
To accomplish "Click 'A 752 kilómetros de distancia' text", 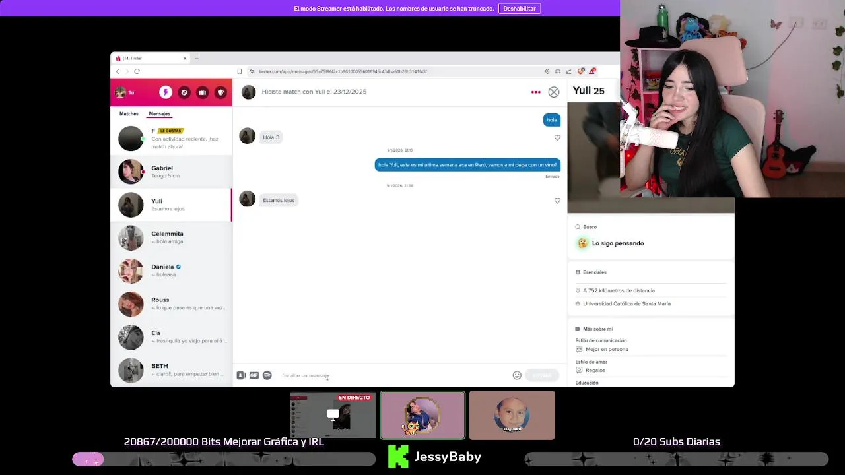I will [619, 290].
